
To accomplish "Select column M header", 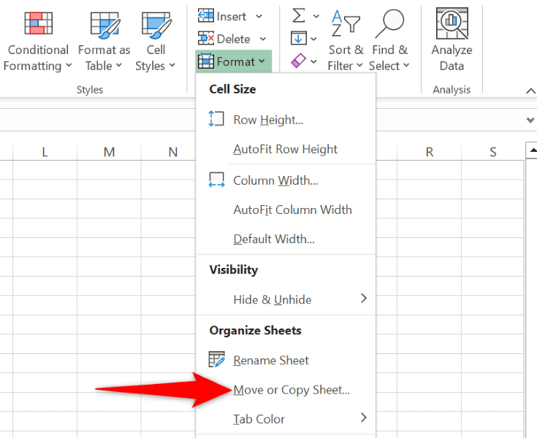I will coord(109,152).
